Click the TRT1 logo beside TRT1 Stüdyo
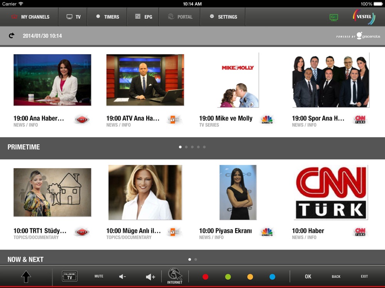The image size is (385, 288). pos(82,232)
